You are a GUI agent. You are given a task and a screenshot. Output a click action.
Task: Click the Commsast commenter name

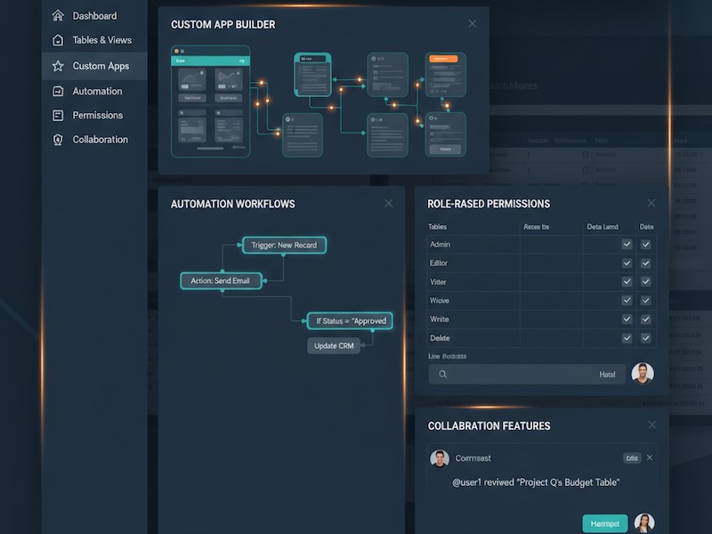473,458
